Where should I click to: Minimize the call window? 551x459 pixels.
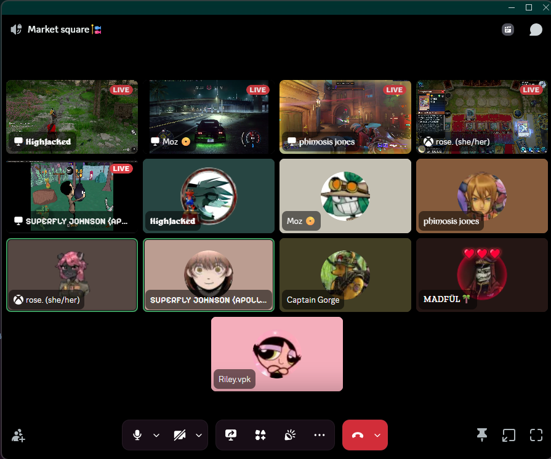[512, 7]
